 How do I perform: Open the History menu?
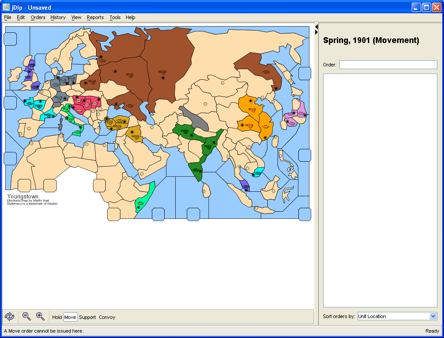pyautogui.click(x=58, y=17)
